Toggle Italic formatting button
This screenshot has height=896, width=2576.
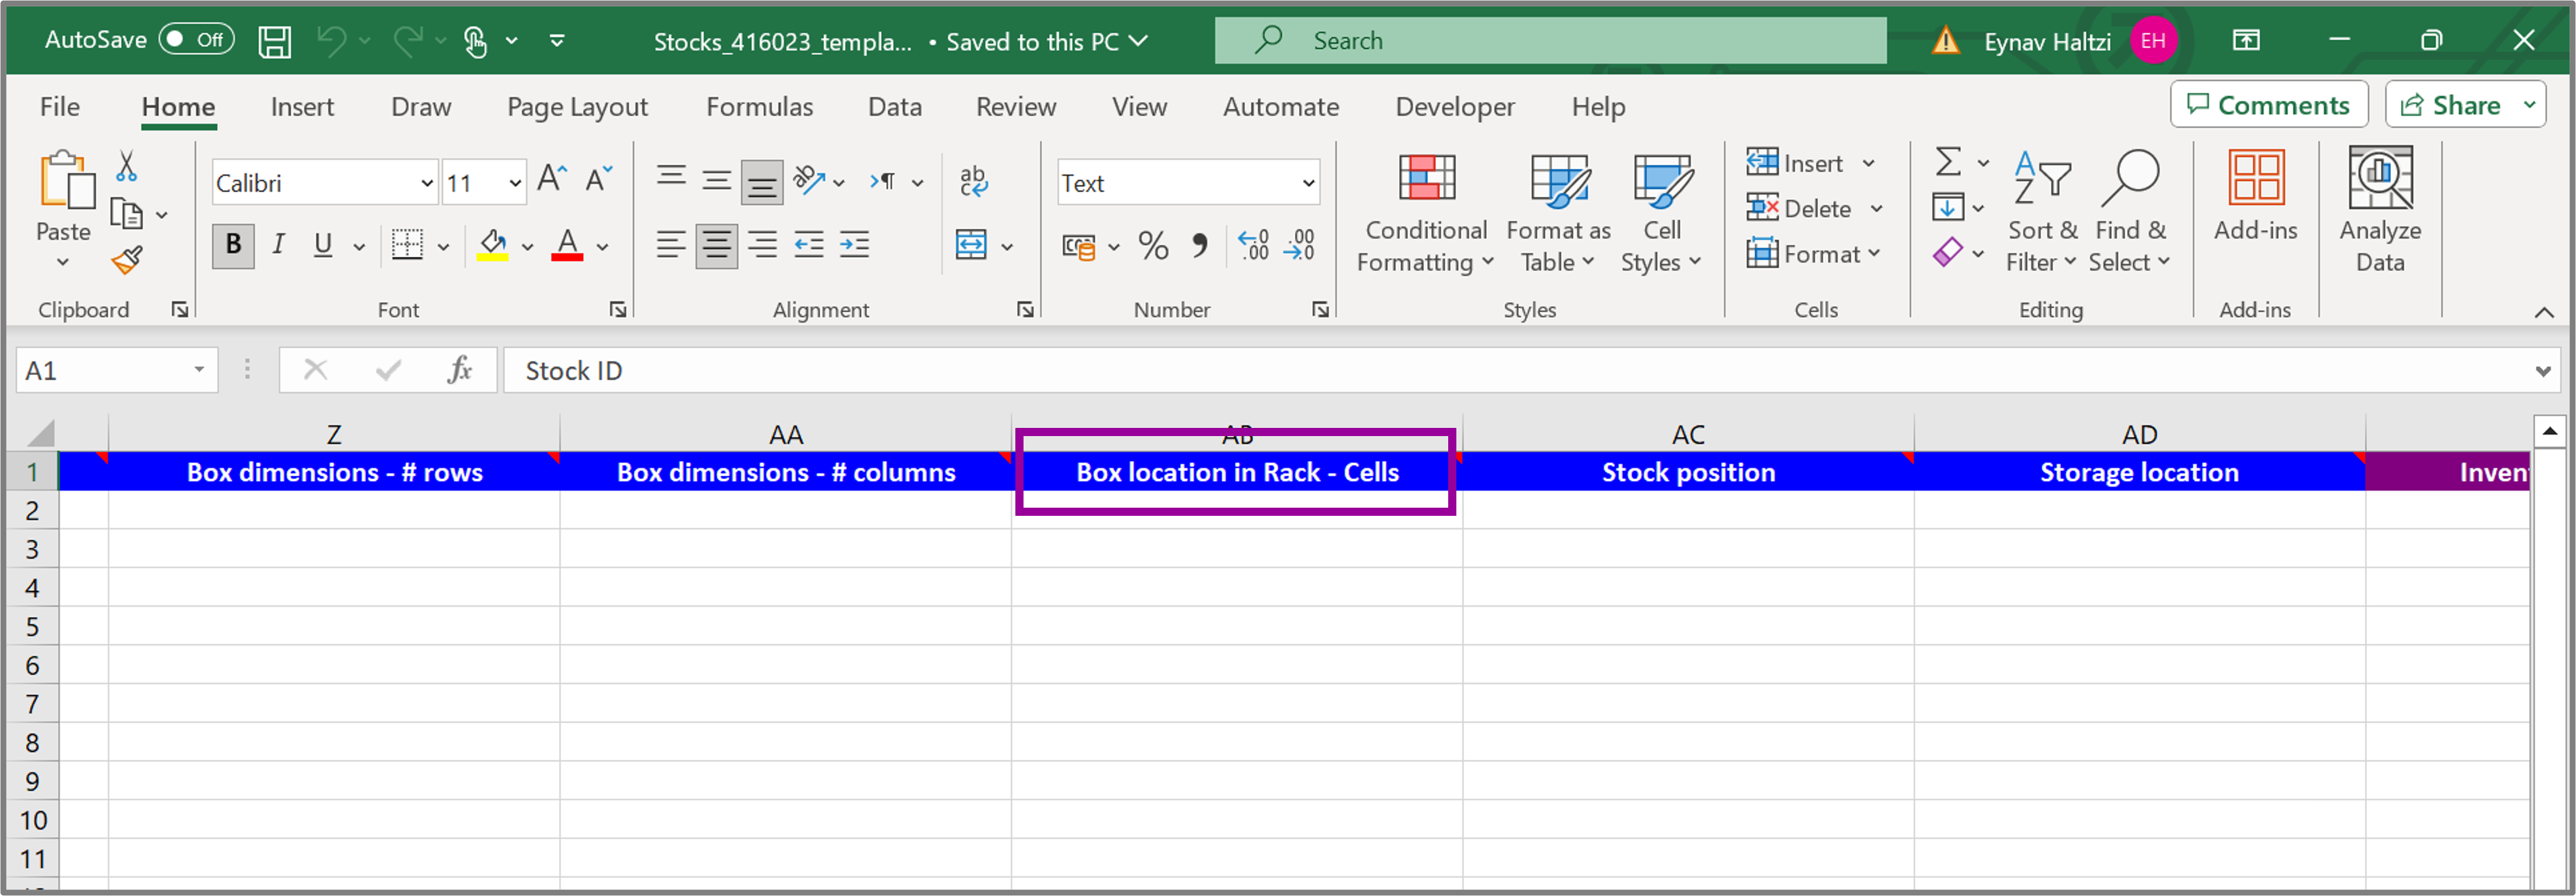point(279,245)
